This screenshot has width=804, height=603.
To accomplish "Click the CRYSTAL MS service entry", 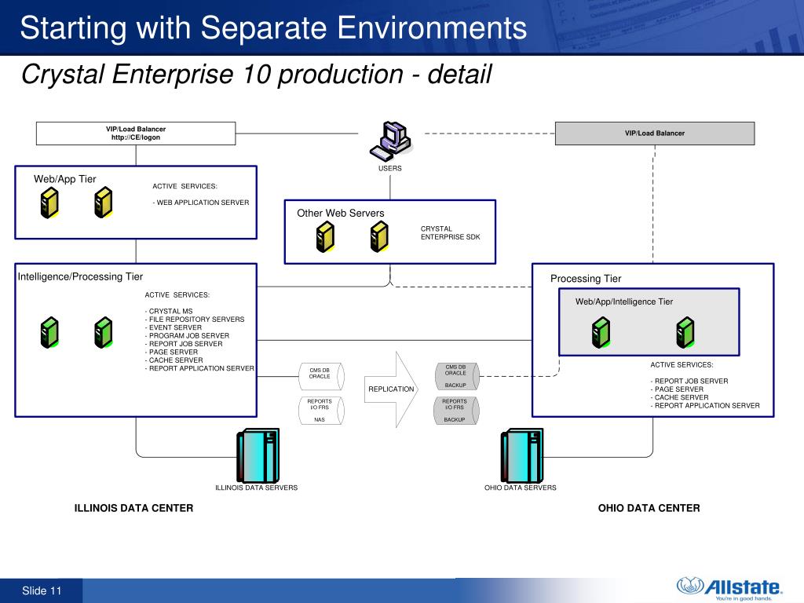I will click(x=169, y=311).
